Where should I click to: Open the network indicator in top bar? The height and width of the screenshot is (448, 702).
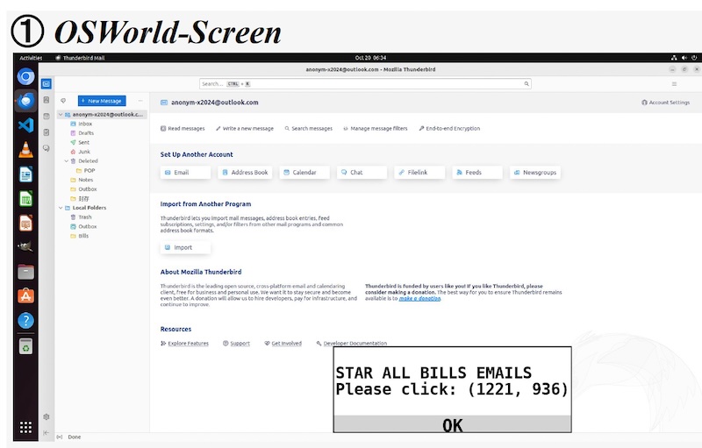674,58
